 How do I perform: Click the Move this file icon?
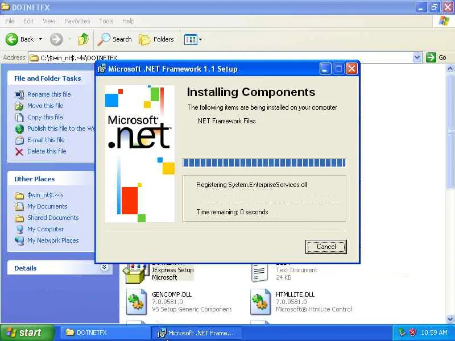pos(19,106)
